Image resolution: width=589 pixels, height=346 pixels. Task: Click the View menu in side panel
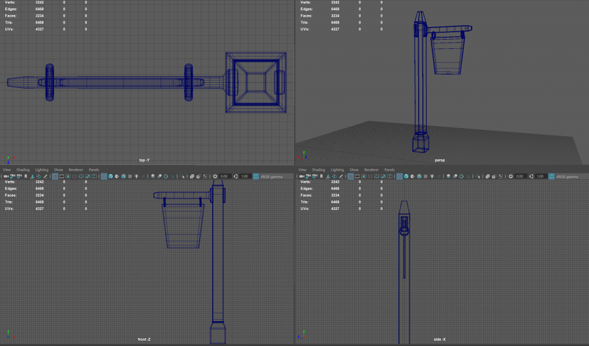[x=301, y=170]
